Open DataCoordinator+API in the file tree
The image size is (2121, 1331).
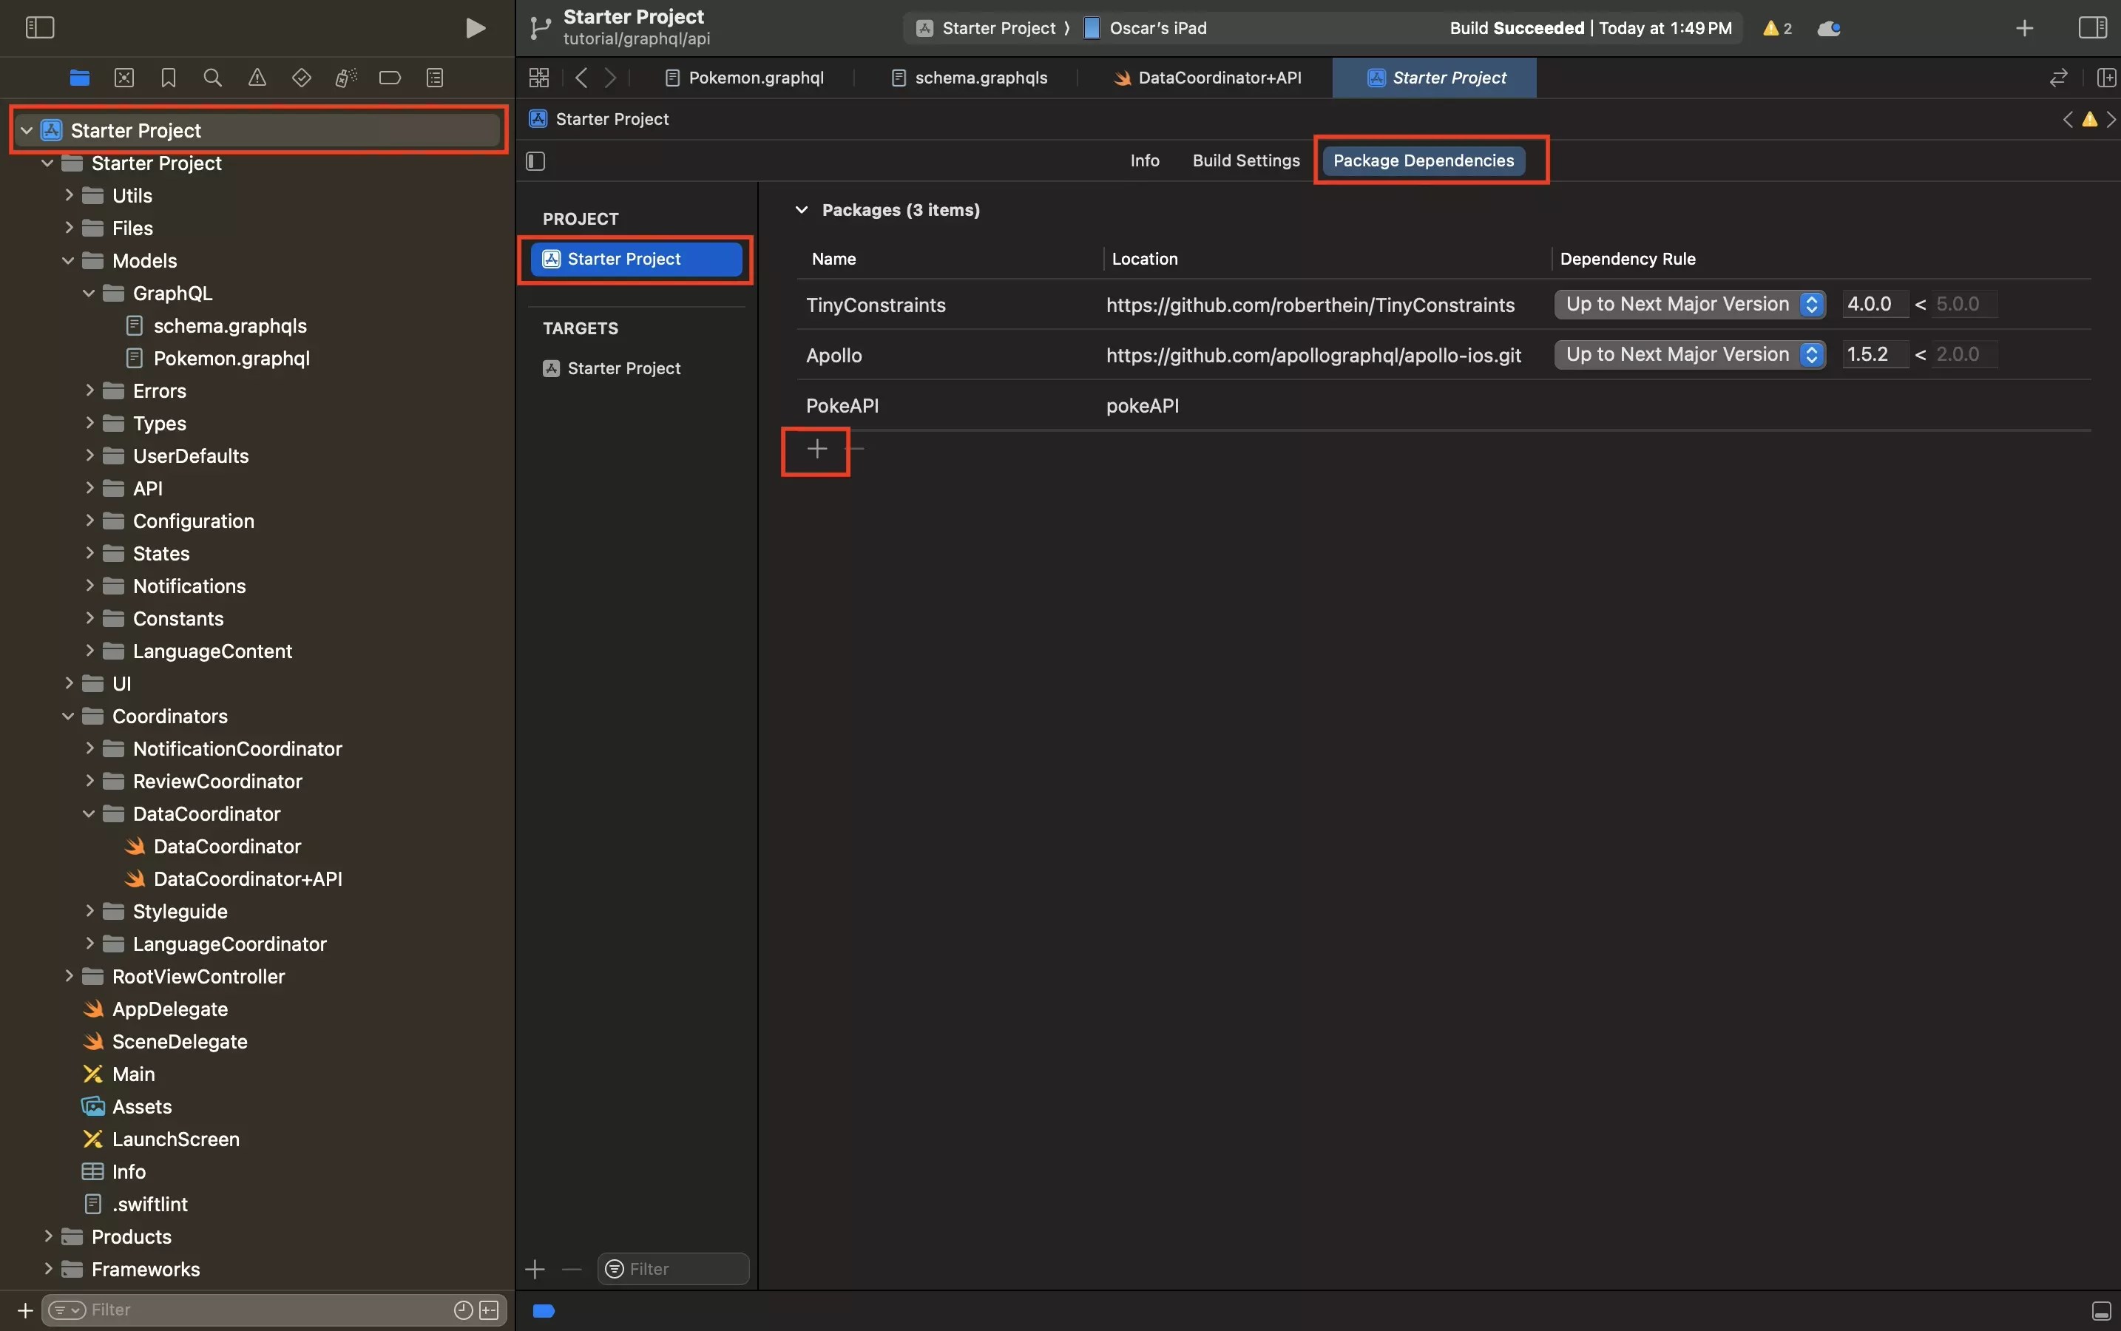[x=248, y=878]
